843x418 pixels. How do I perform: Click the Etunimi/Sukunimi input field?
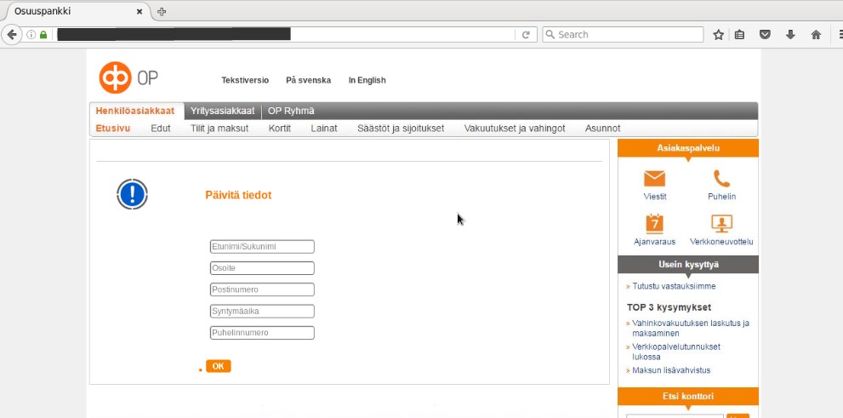click(262, 247)
